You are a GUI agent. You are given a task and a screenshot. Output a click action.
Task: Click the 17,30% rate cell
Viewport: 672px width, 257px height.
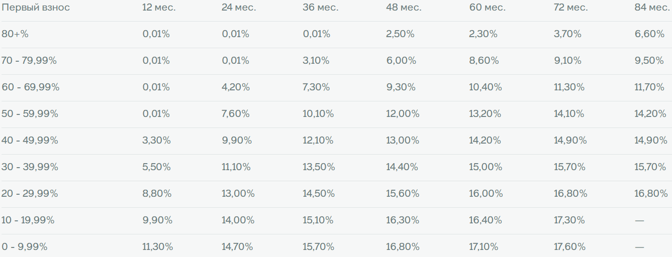click(x=569, y=220)
